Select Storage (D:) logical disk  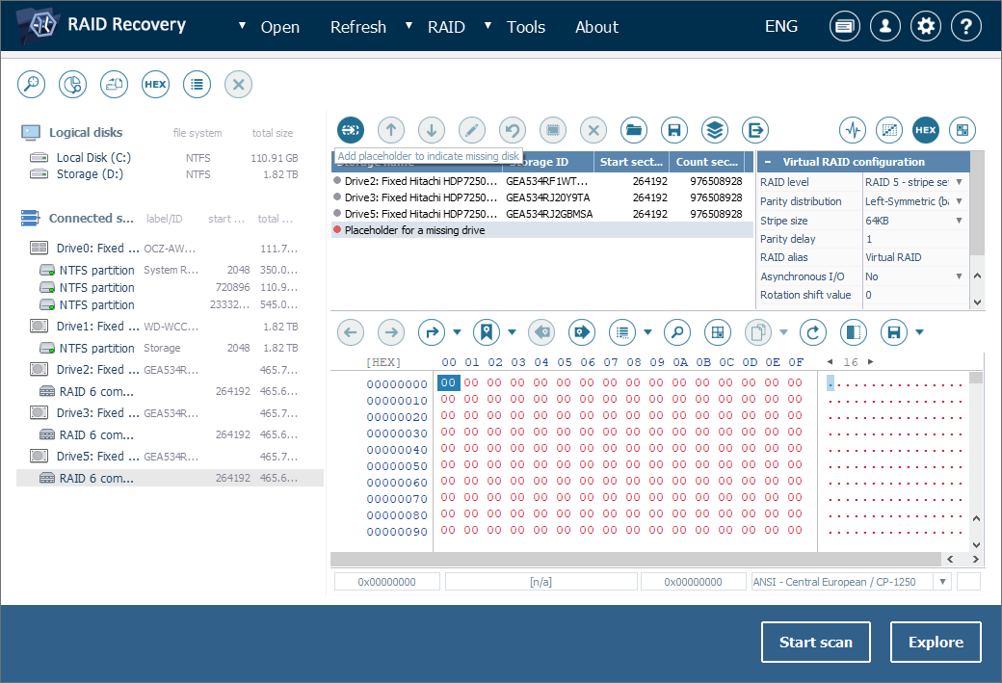click(x=90, y=174)
